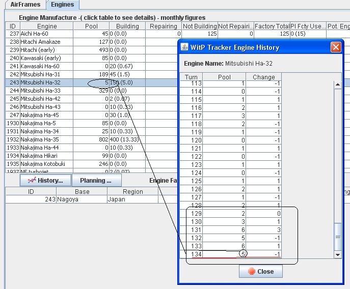The height and width of the screenshot is (289, 350).
Task: Select the Kawasaki Ha-60 row
Action: [x=92, y=66]
